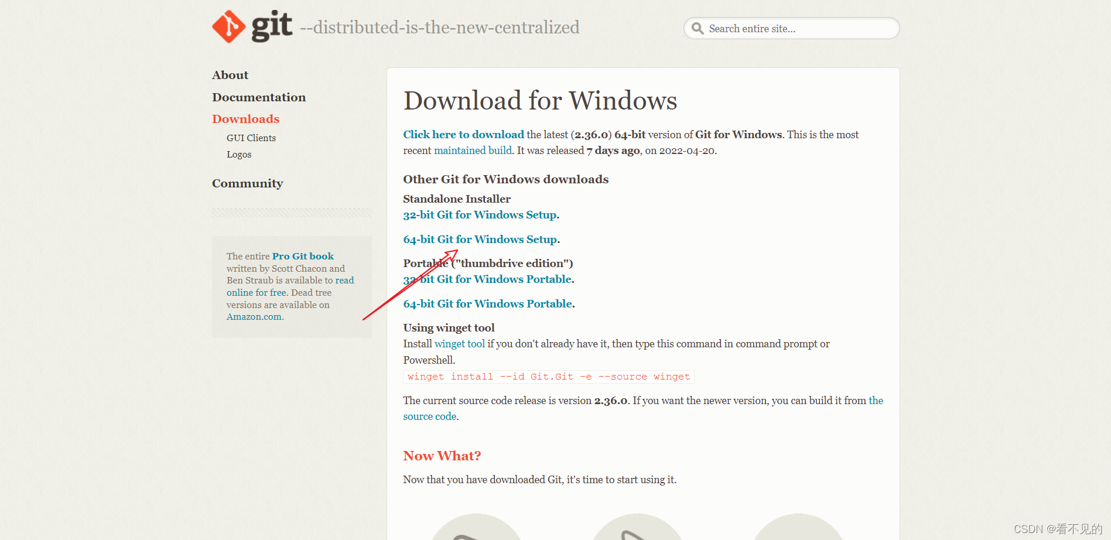
Task: Download 32-bit Git for Windows Setup
Action: (481, 215)
